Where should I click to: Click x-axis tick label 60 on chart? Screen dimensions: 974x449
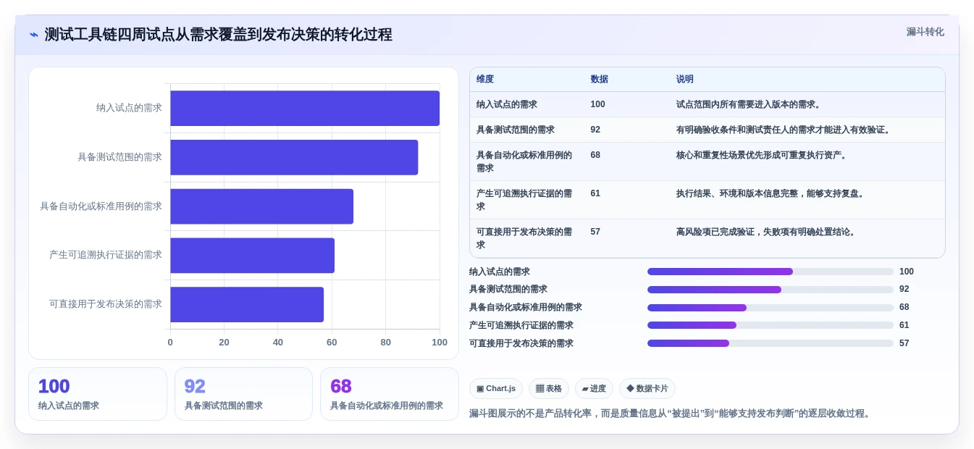(x=332, y=343)
